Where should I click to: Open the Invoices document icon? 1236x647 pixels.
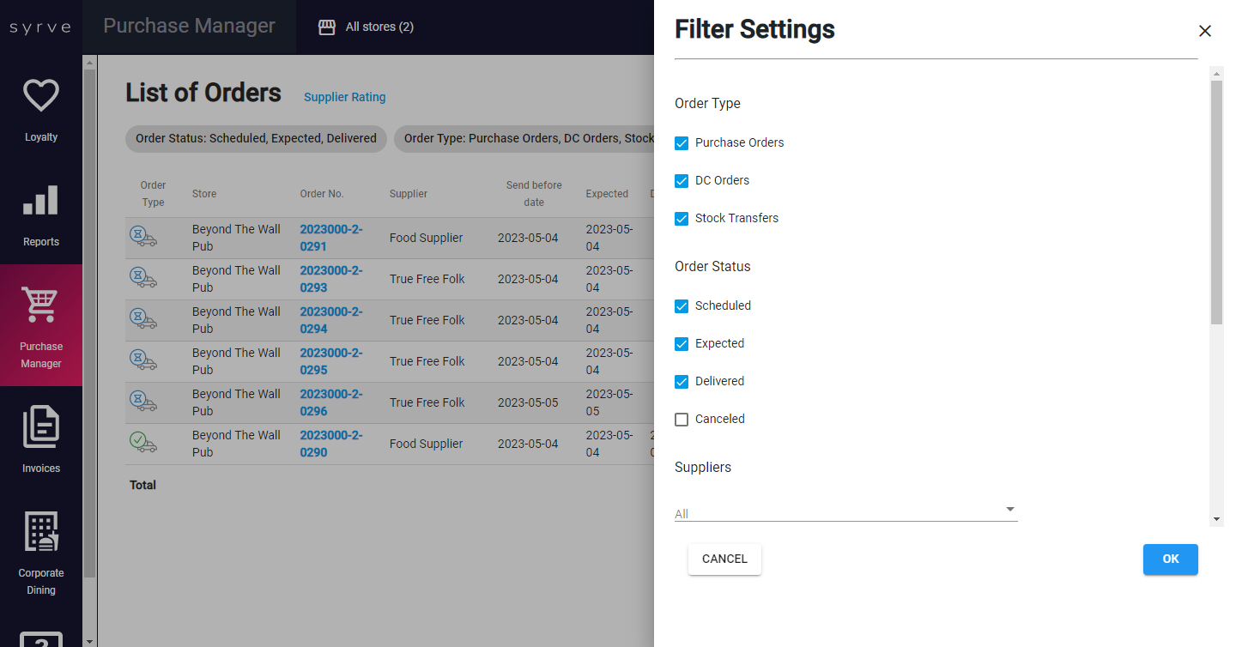[40, 427]
